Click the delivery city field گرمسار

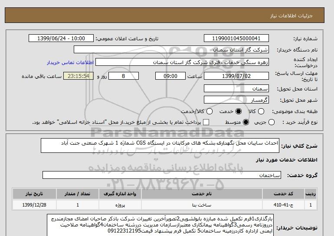[x=236, y=100]
